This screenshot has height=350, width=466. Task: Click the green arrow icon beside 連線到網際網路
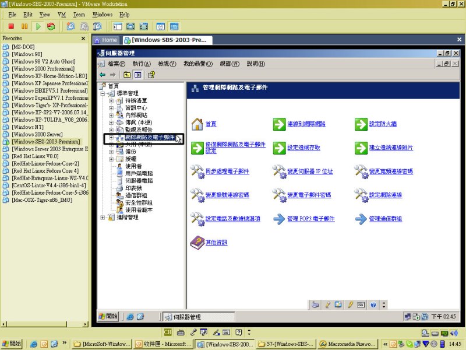pos(279,124)
